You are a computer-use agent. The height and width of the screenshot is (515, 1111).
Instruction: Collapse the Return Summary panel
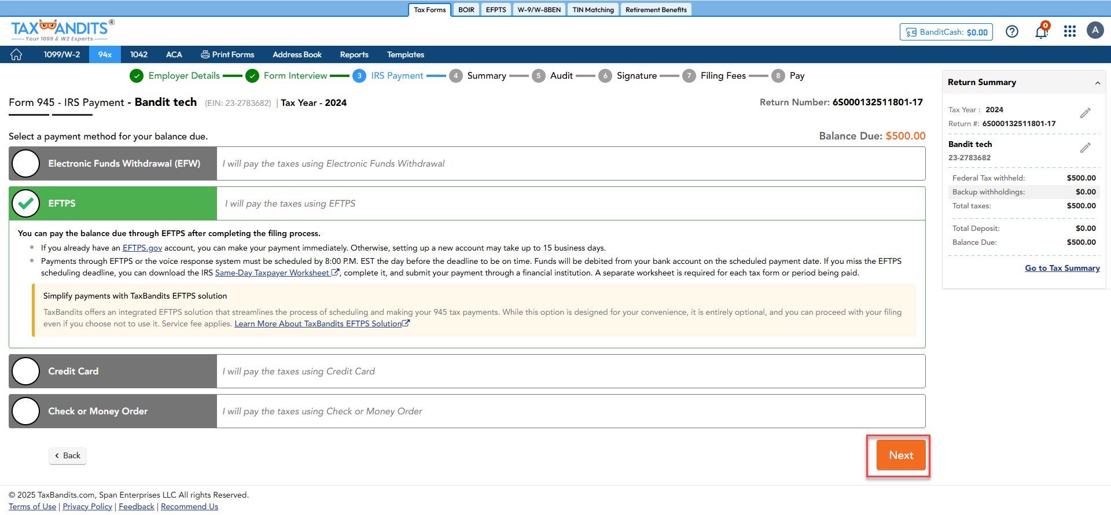pyautogui.click(x=1097, y=83)
